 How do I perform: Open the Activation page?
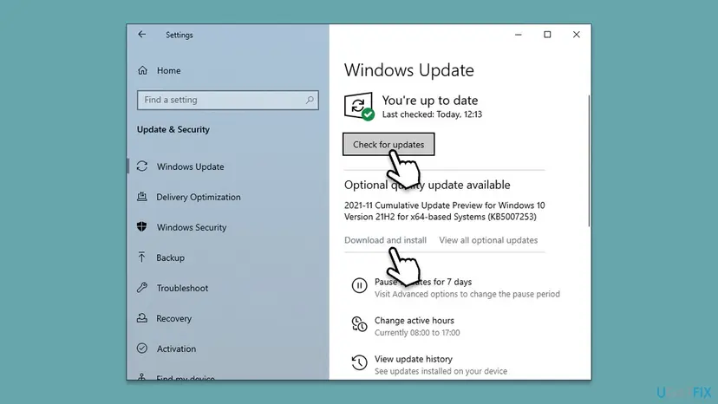coord(176,349)
